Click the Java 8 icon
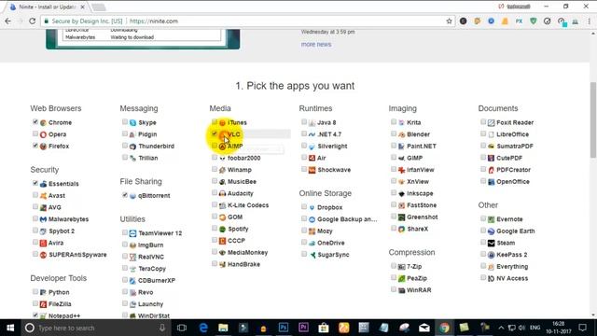This screenshot has height=336, width=597. coord(312,122)
